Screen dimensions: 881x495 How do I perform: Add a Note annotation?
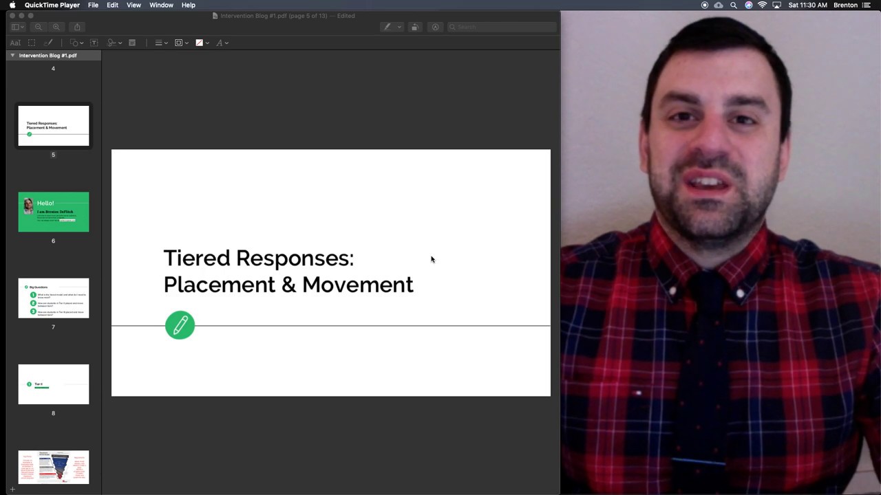point(132,43)
